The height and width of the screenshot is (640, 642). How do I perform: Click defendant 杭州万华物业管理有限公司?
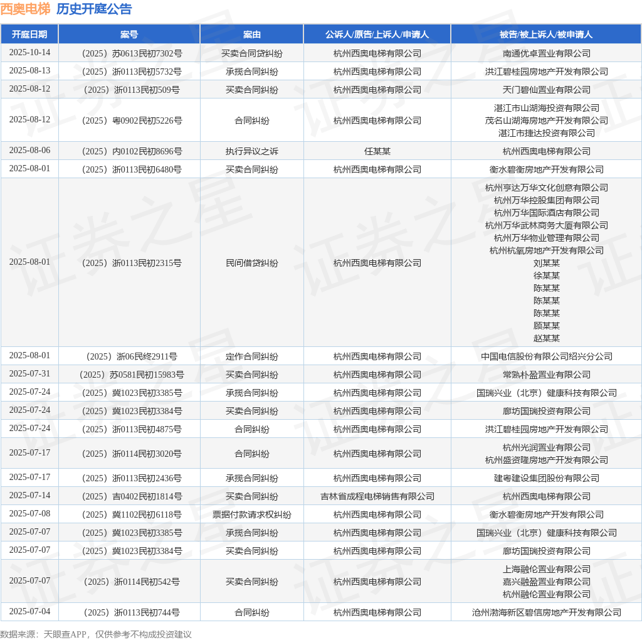[x=546, y=238]
